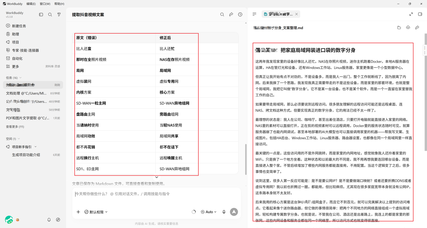Share the 文案整理.md document
427x228 pixels.
coord(417,28)
